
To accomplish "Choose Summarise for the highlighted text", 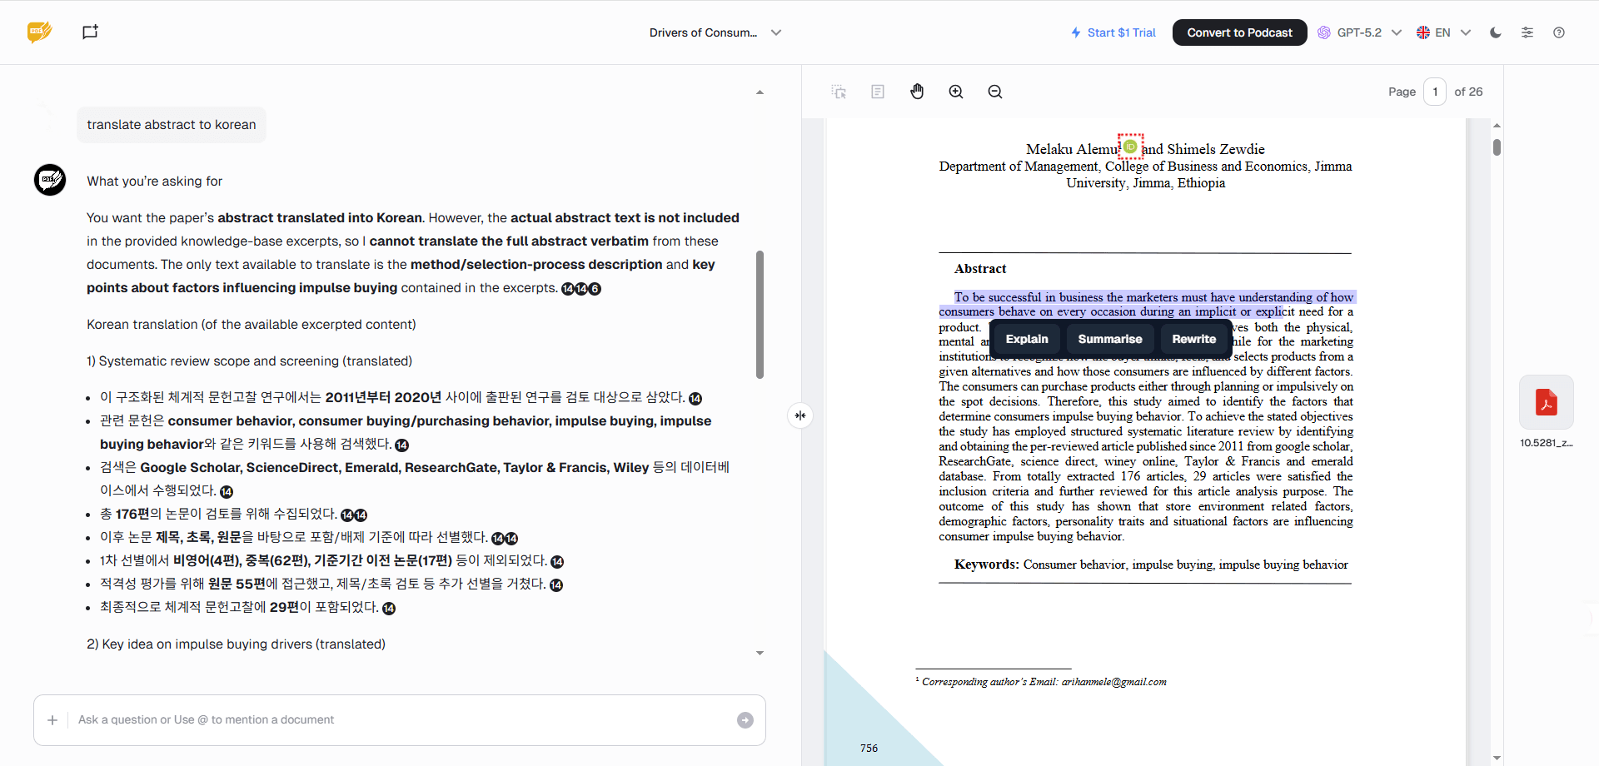I will click(x=1109, y=339).
